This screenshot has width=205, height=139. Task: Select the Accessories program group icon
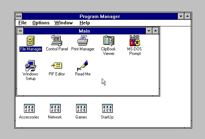tap(29, 108)
